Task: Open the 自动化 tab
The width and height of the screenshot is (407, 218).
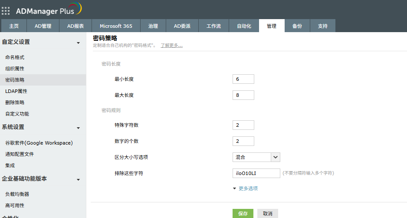Action: pos(244,26)
